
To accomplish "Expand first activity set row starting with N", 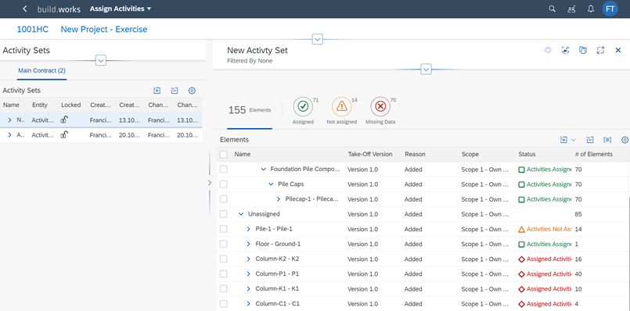I will (x=9, y=120).
